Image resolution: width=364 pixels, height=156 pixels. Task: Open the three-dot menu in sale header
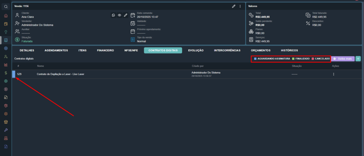[240, 6]
